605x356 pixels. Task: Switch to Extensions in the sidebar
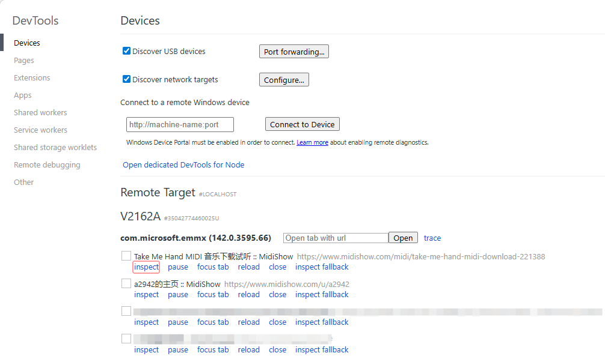click(x=32, y=78)
